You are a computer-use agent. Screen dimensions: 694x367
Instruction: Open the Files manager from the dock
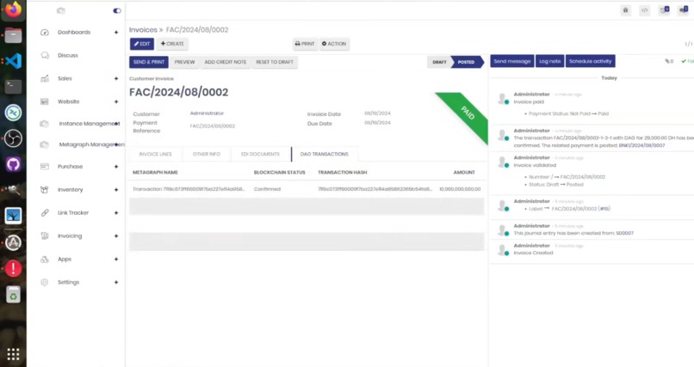pos(13,35)
